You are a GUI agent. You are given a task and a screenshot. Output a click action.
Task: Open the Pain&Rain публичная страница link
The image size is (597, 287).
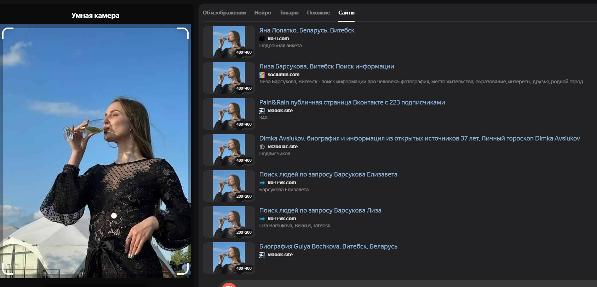click(x=352, y=102)
